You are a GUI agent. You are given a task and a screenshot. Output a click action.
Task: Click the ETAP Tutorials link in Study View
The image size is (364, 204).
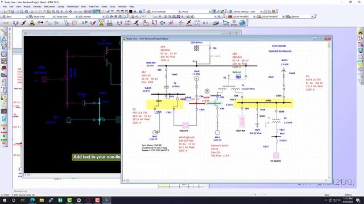(279, 46)
